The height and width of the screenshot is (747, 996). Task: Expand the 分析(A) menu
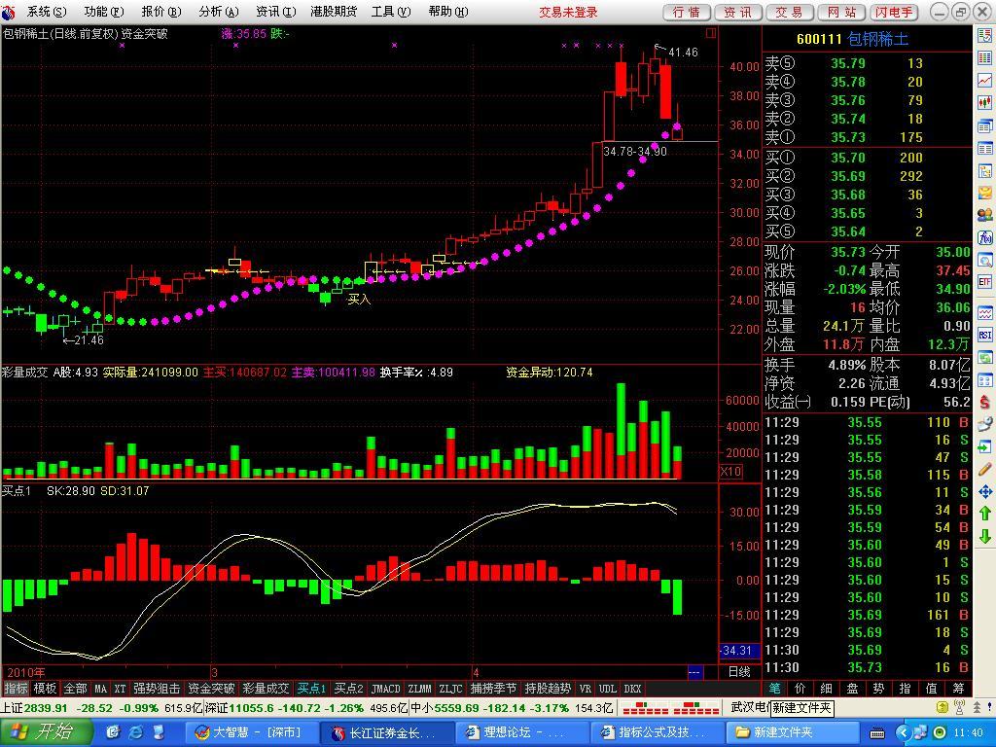tap(217, 12)
